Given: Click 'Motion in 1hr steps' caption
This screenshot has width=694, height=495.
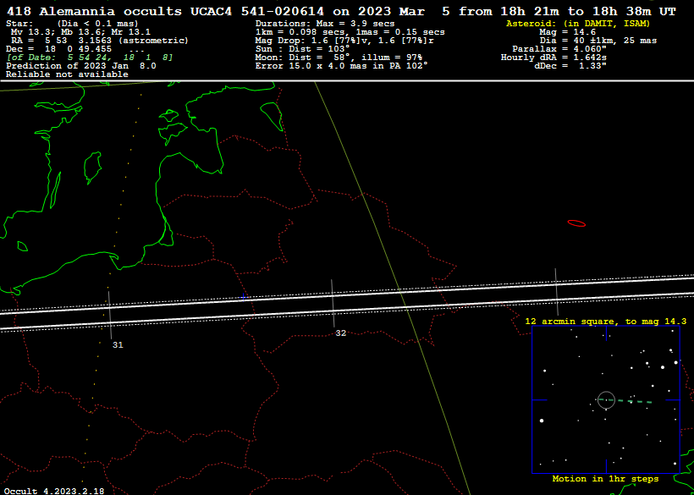Looking at the screenshot, I should coord(605,479).
